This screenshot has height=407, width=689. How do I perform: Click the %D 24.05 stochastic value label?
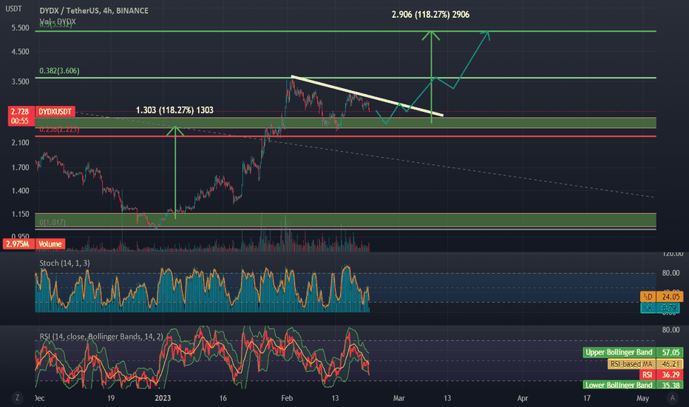pos(662,297)
